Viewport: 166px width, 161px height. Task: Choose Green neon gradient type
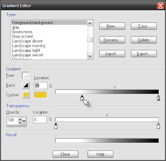pyautogui.click(x=49, y=32)
